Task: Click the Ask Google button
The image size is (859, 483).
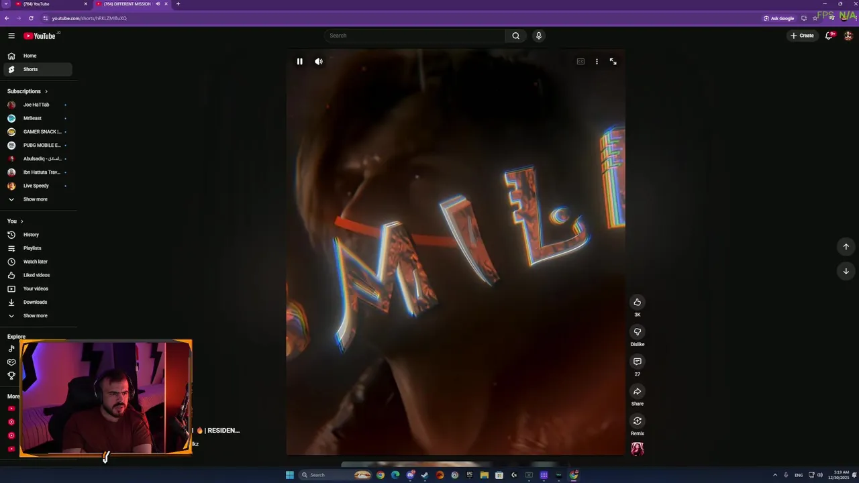Action: [778, 18]
